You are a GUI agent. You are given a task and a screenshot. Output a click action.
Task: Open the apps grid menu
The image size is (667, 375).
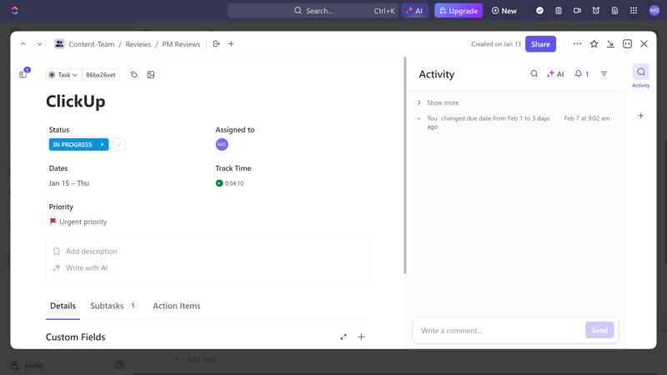tap(634, 11)
